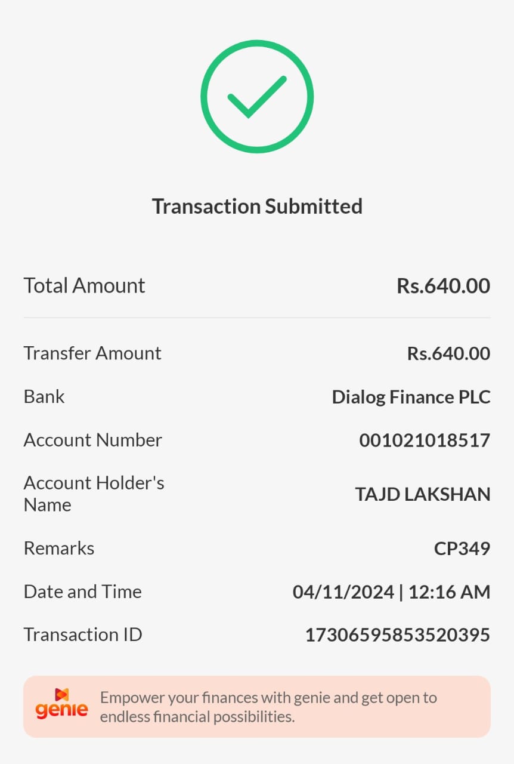Viewport: 514px width, 764px height.
Task: Tap the genie logo in the banner
Action: pos(61,706)
